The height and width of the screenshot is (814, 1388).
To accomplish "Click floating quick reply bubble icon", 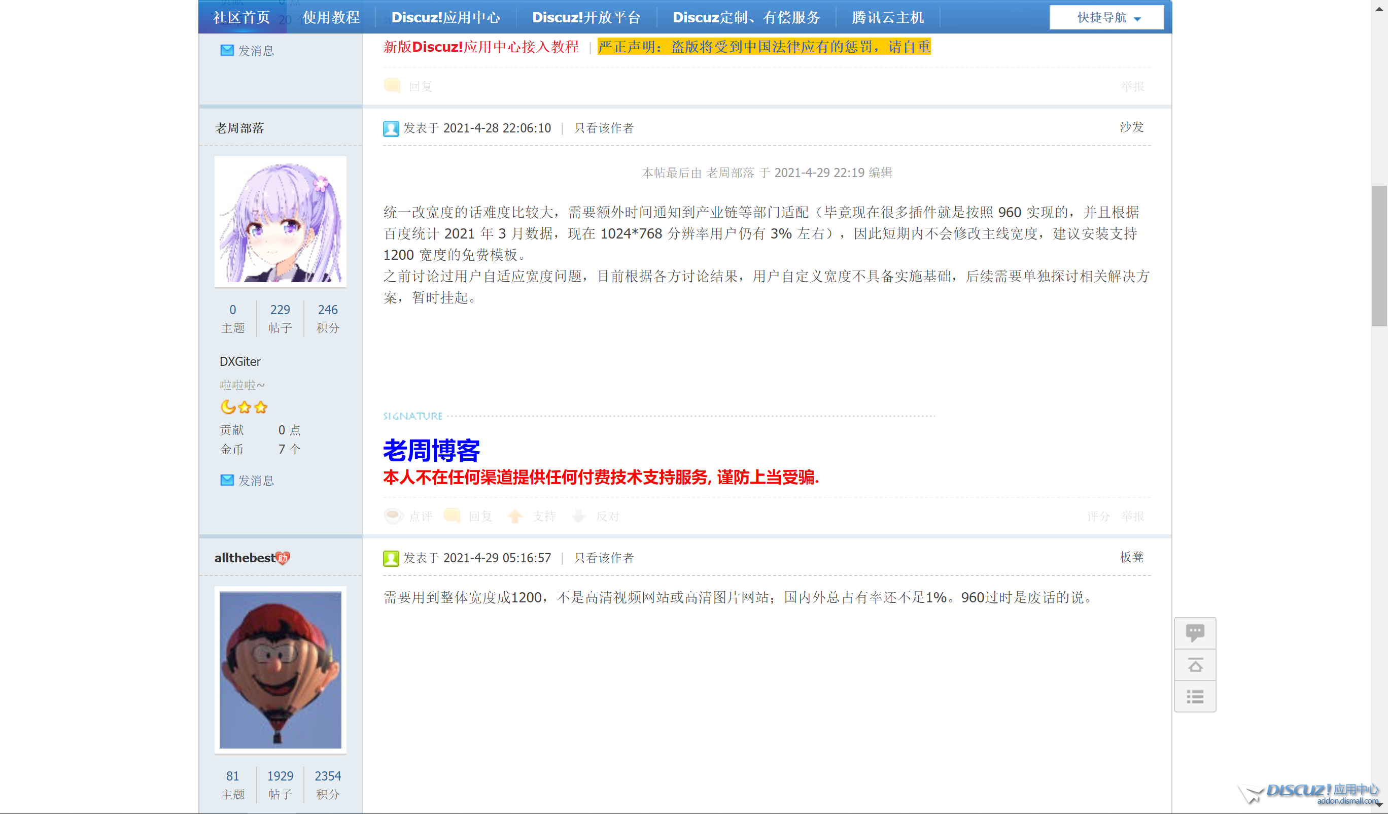I will 1195,633.
